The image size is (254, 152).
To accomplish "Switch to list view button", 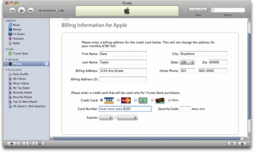I will tap(192, 10).
